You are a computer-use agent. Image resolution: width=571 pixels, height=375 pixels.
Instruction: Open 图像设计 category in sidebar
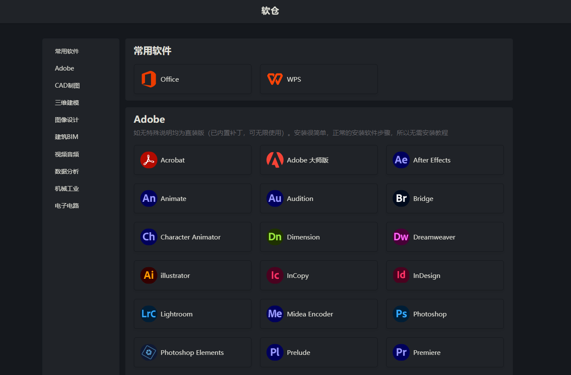pos(67,120)
